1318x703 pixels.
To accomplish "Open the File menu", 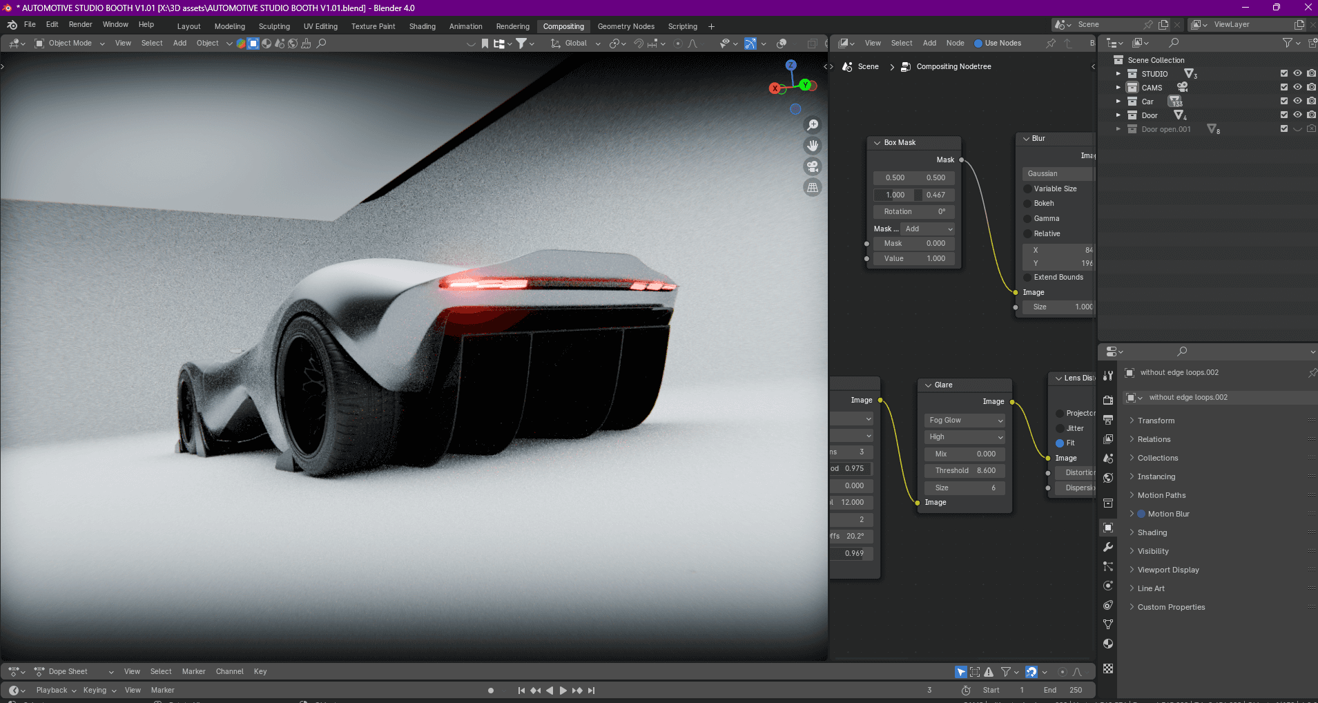I will tap(30, 25).
